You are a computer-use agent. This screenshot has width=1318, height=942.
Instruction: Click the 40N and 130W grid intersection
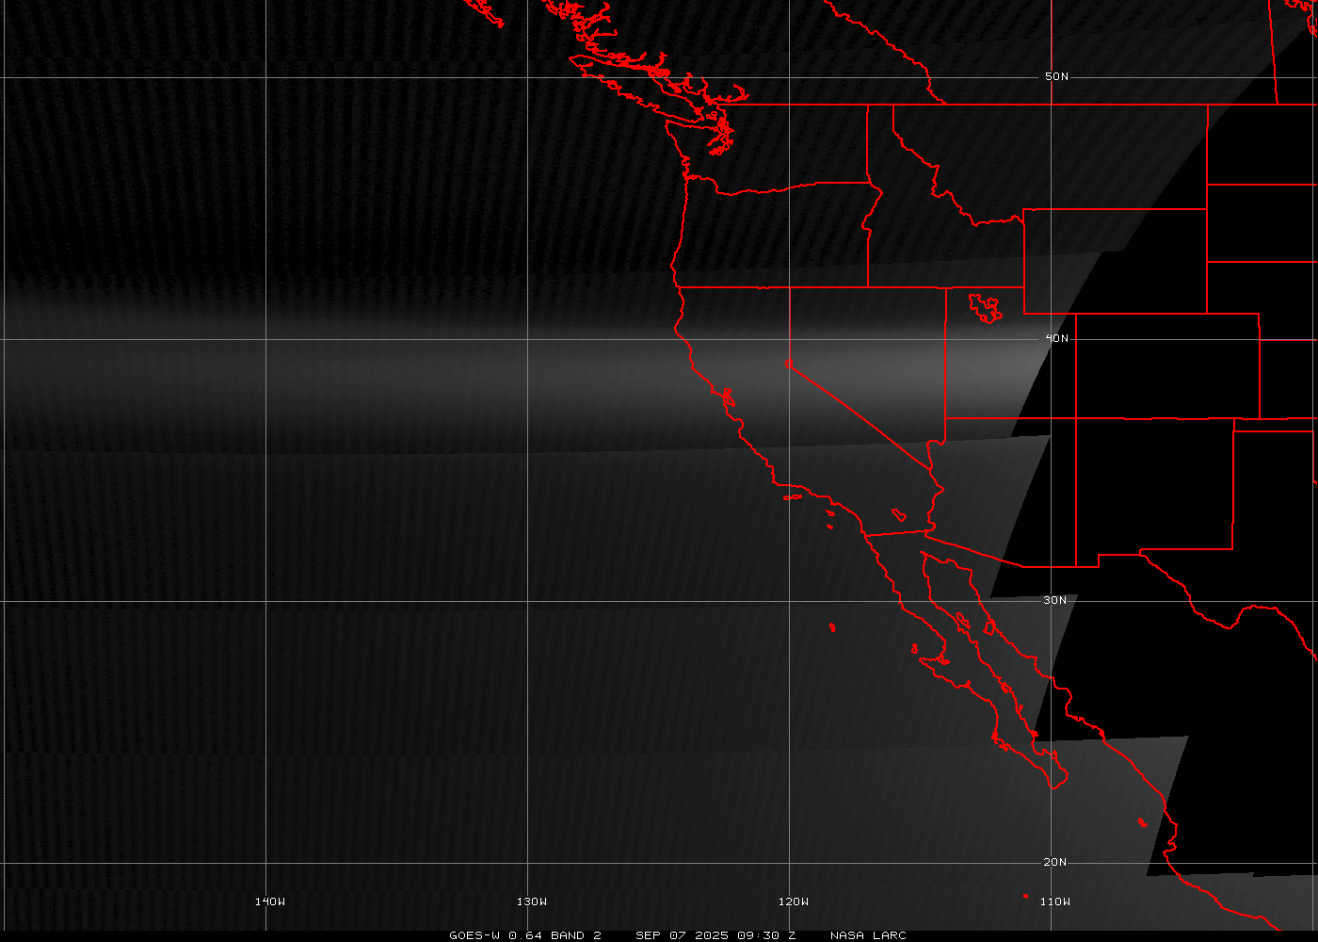tap(528, 339)
